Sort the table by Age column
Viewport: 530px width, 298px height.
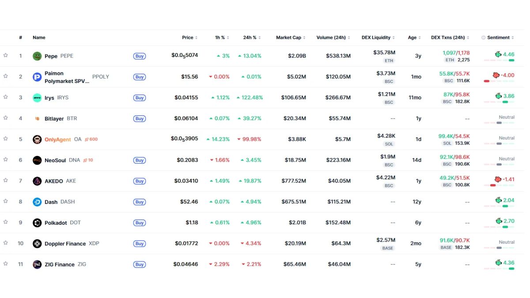coord(415,38)
